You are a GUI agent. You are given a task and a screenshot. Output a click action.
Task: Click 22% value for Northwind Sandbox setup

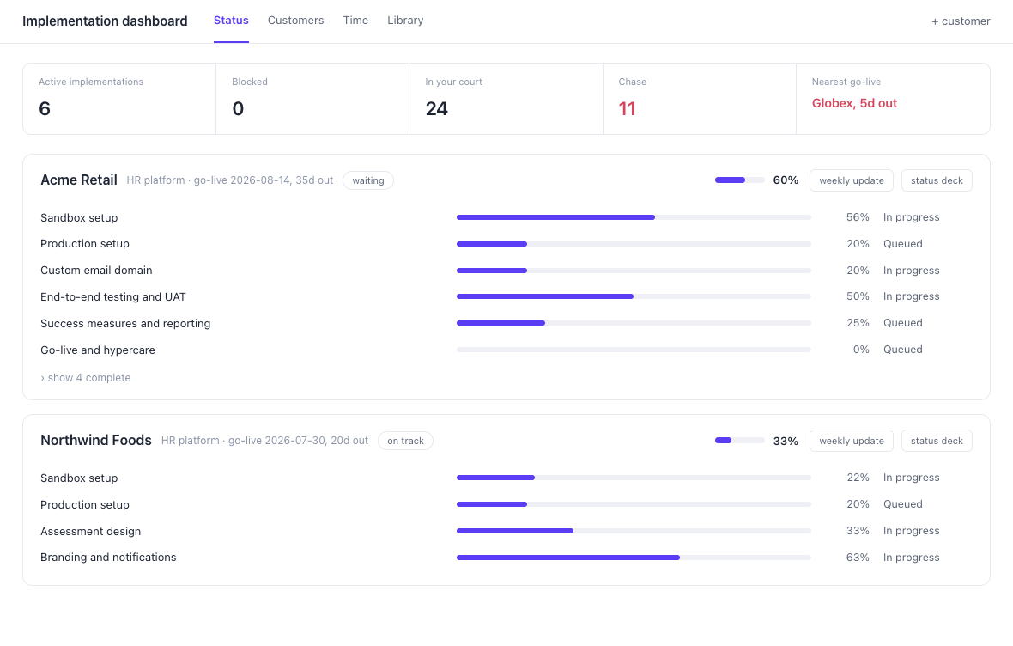click(x=858, y=478)
